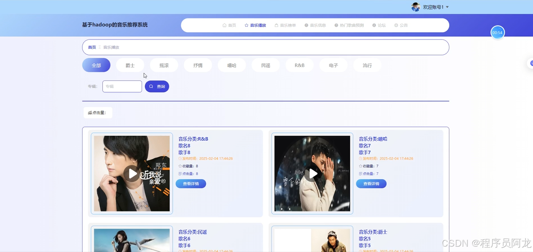Open the 首页 nav item

229,25
